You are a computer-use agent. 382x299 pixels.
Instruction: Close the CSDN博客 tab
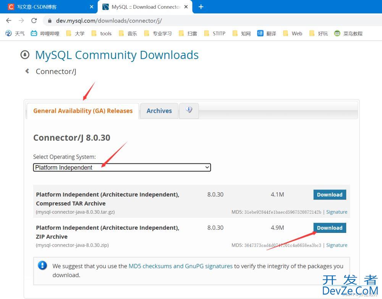point(92,7)
